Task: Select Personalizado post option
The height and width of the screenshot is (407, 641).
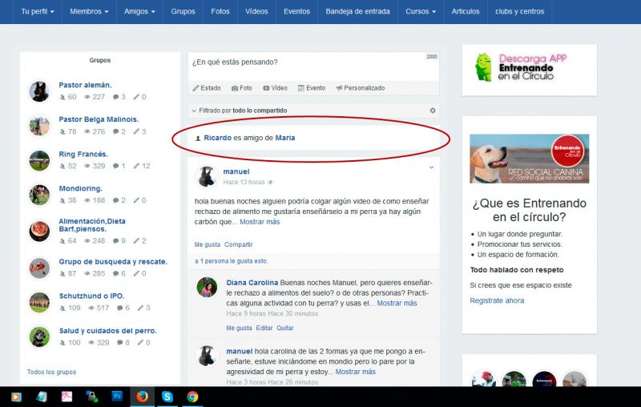Action: (x=360, y=88)
